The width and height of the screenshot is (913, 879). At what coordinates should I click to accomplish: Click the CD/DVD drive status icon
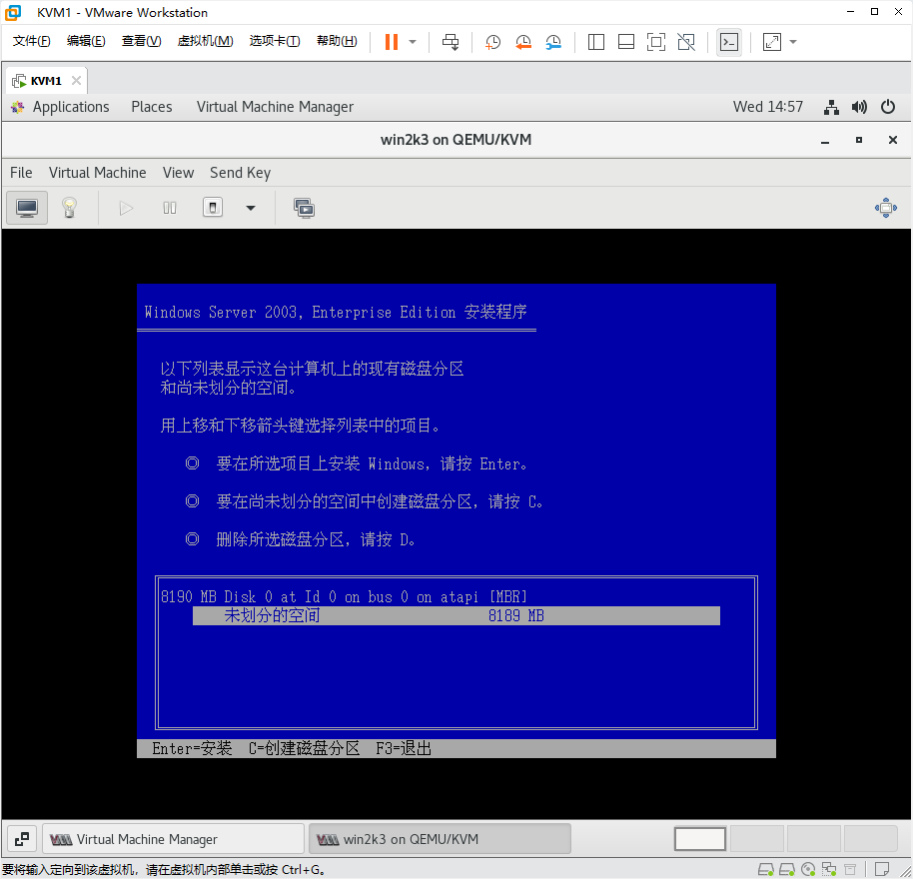pyautogui.click(x=807, y=869)
